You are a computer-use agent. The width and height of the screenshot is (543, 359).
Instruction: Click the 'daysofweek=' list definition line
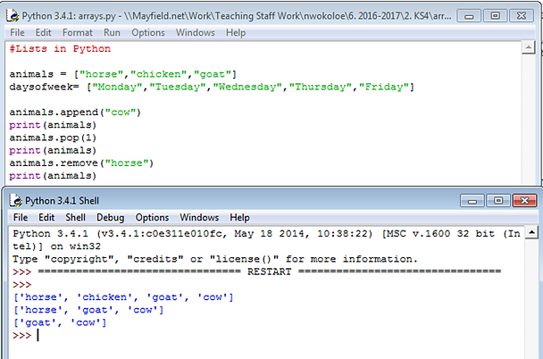point(212,87)
